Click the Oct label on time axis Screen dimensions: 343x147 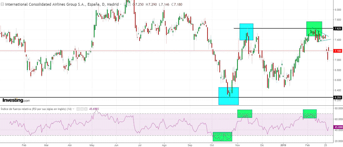click(x=212, y=145)
